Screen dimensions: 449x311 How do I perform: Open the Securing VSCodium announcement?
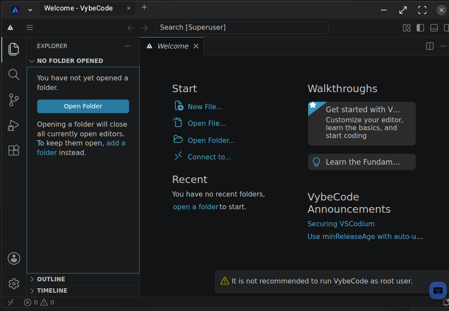tap(341, 224)
